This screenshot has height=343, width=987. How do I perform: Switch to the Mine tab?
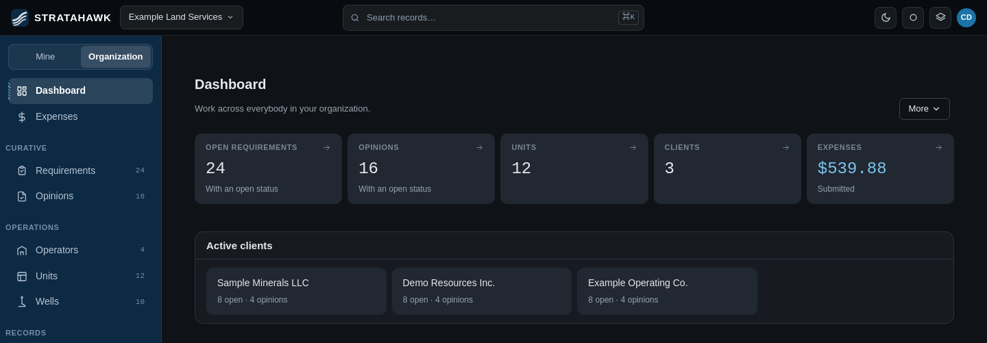[x=45, y=57]
